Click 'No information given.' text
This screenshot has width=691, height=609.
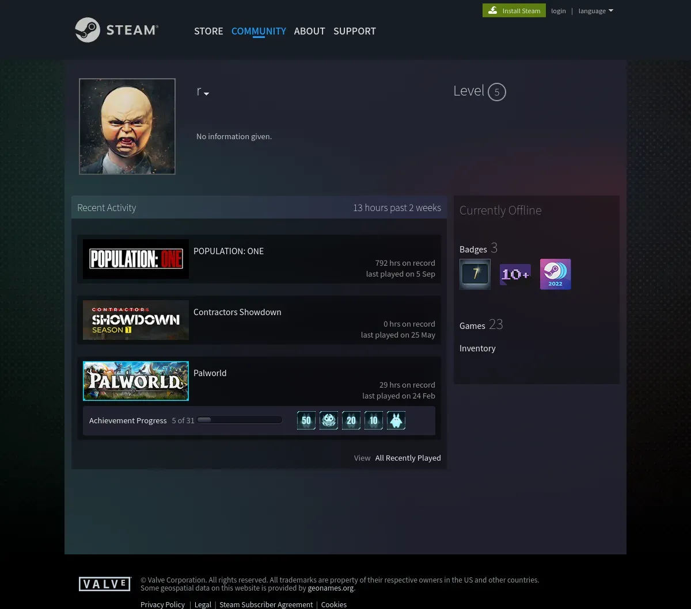[234, 136]
